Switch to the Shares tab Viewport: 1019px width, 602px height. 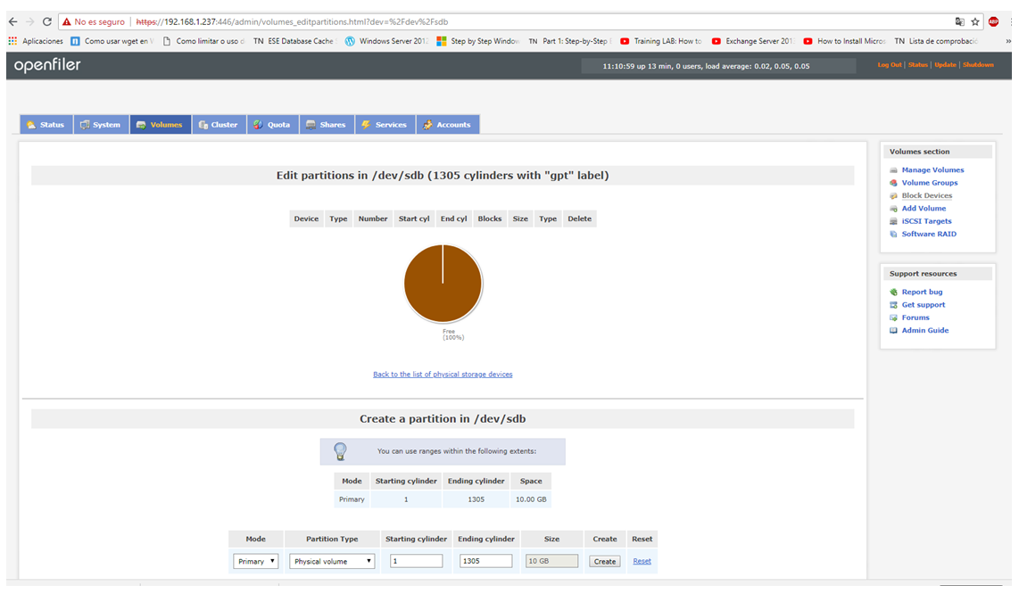coord(327,125)
